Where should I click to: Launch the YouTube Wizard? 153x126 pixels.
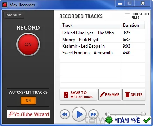click(28, 114)
